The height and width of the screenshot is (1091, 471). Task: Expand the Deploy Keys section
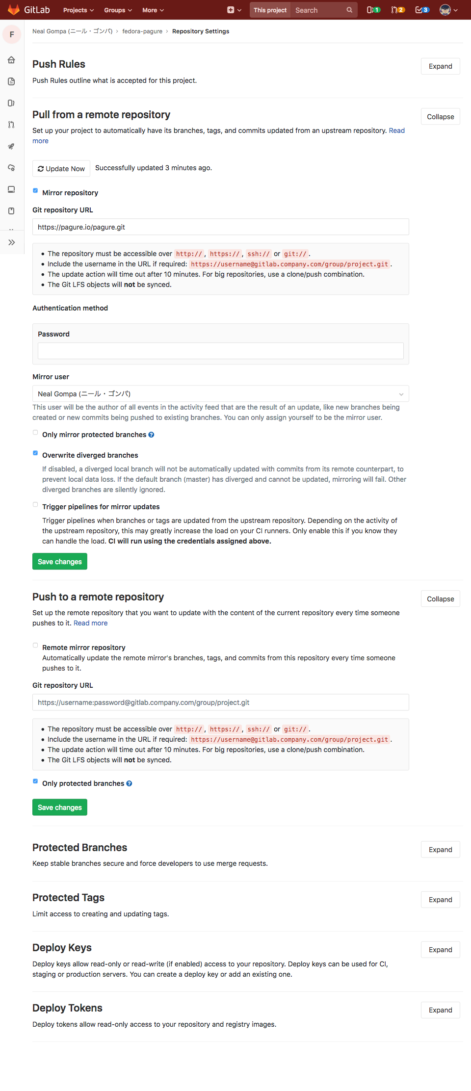coord(440,950)
